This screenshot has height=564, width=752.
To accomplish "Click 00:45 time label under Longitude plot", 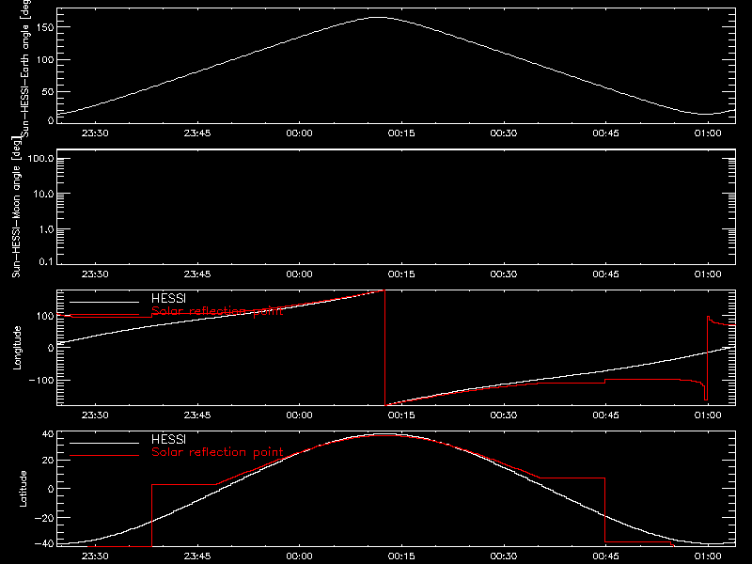I will click(x=605, y=415).
